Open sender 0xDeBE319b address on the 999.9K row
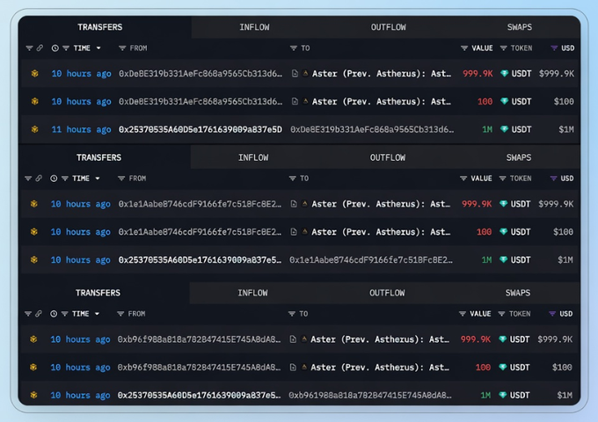598x422 pixels. click(201, 74)
